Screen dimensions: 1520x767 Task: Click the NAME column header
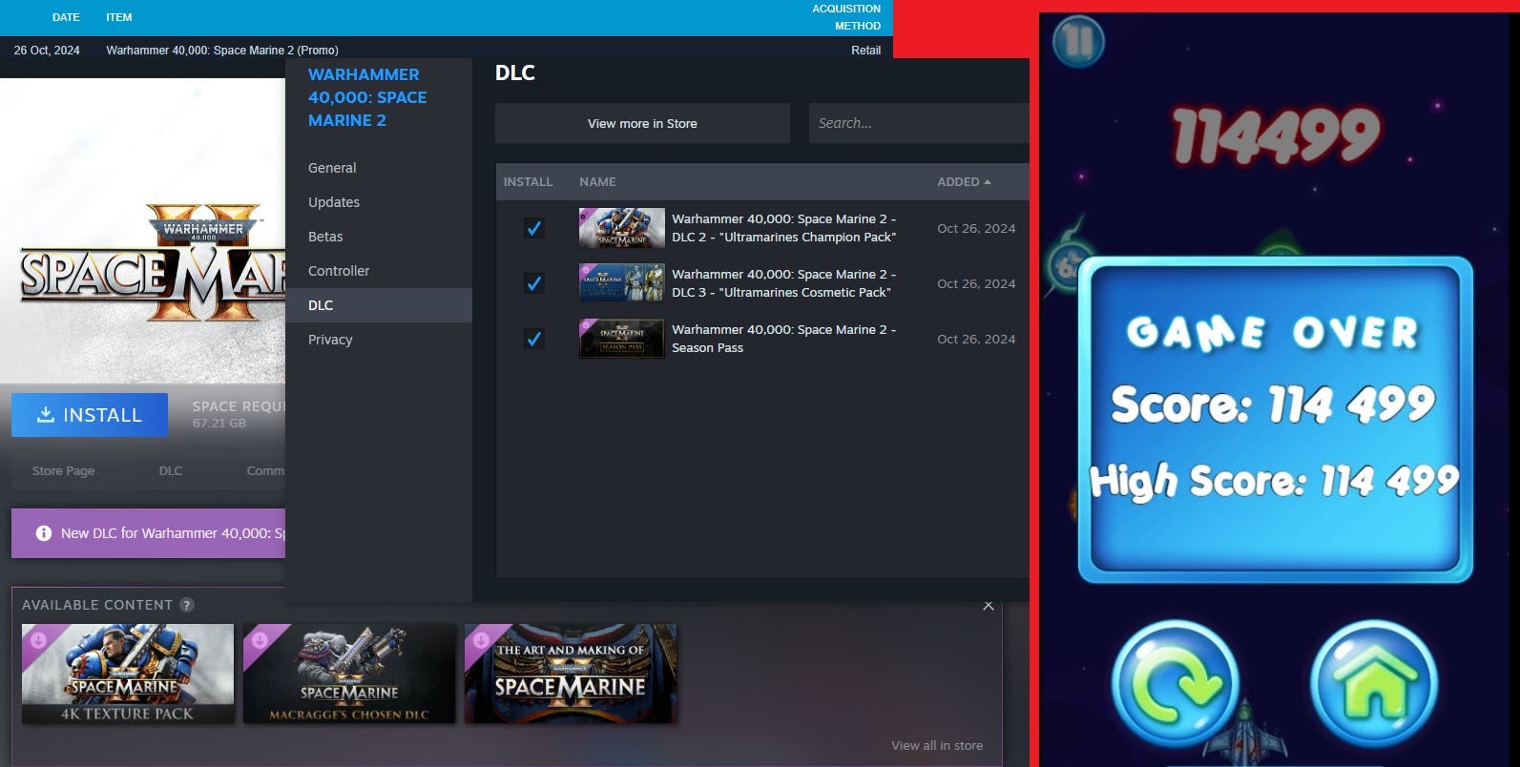click(x=597, y=181)
